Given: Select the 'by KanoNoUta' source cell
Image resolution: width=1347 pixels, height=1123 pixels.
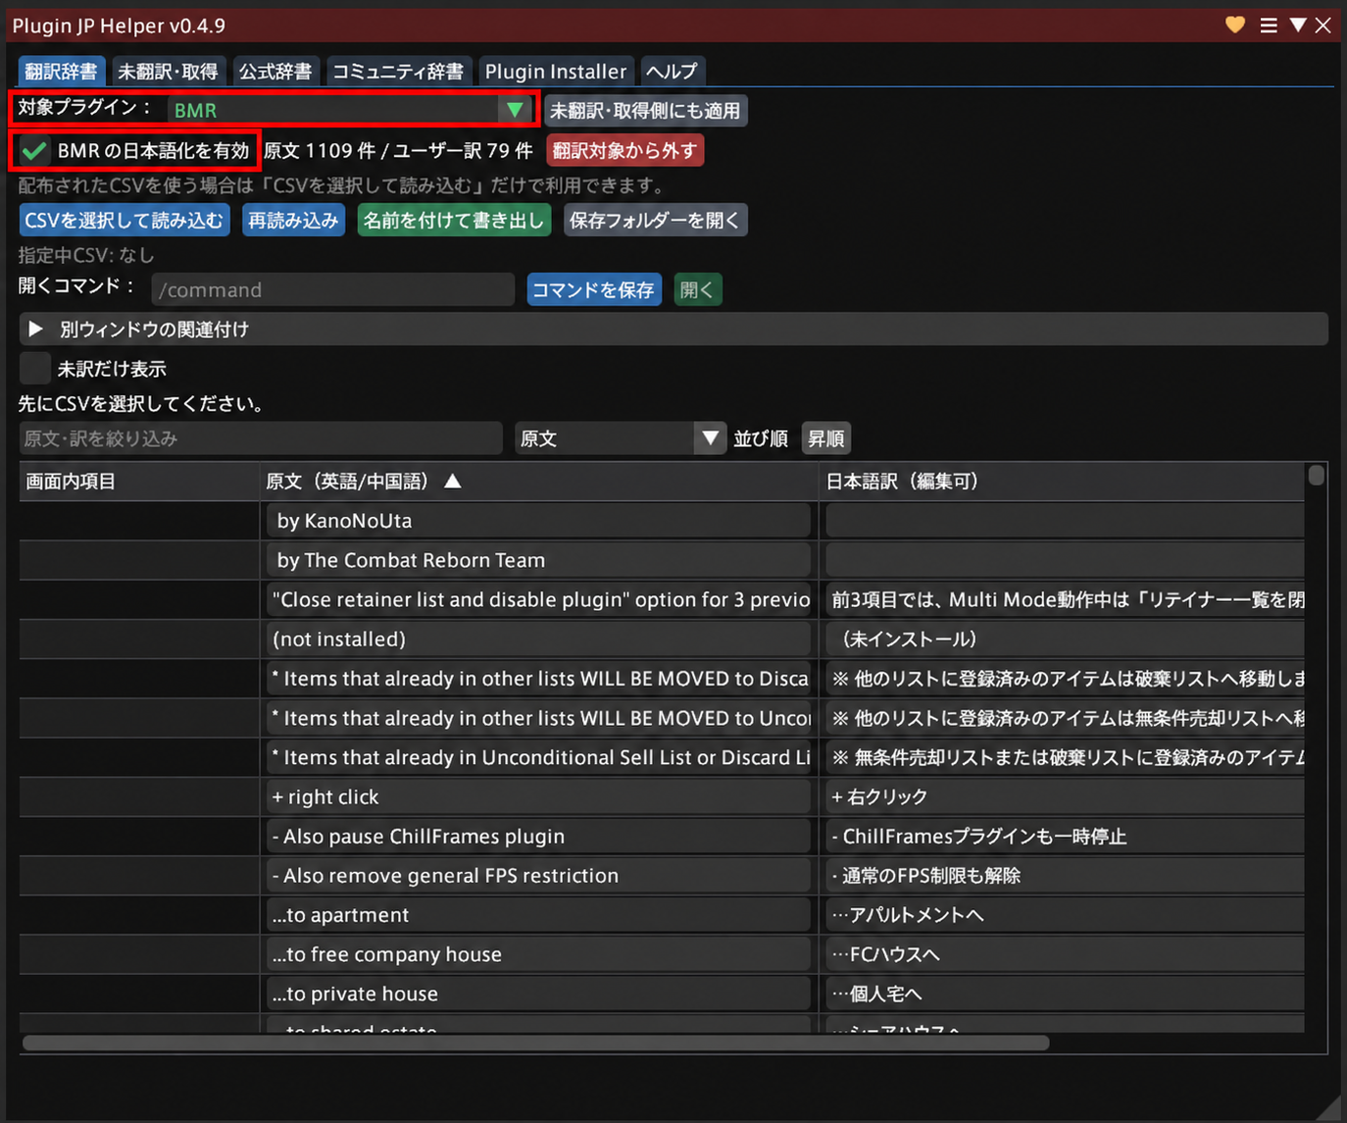Looking at the screenshot, I should click(x=538, y=521).
